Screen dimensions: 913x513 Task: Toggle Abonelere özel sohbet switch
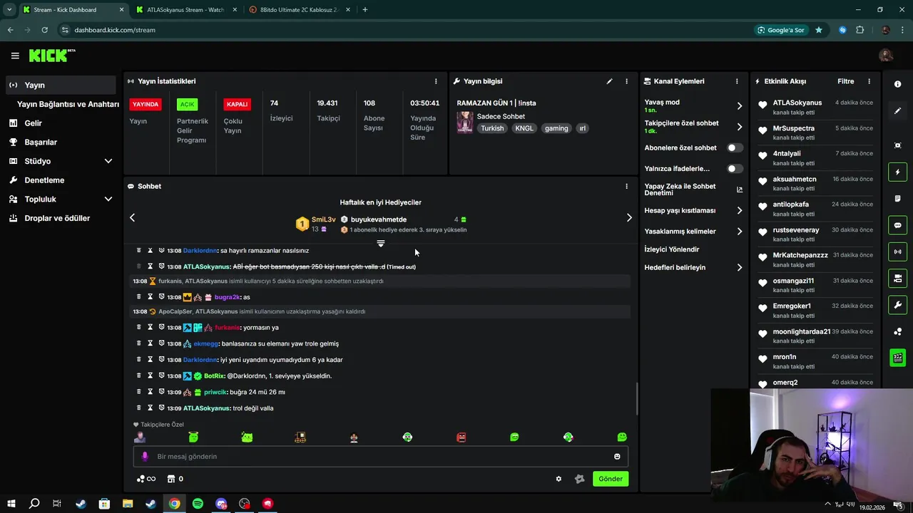(x=735, y=147)
